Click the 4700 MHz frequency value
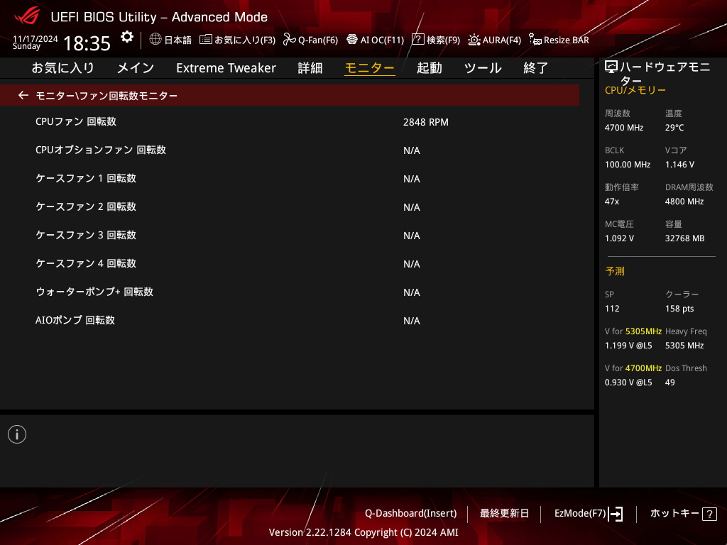This screenshot has width=727, height=545. click(x=623, y=128)
